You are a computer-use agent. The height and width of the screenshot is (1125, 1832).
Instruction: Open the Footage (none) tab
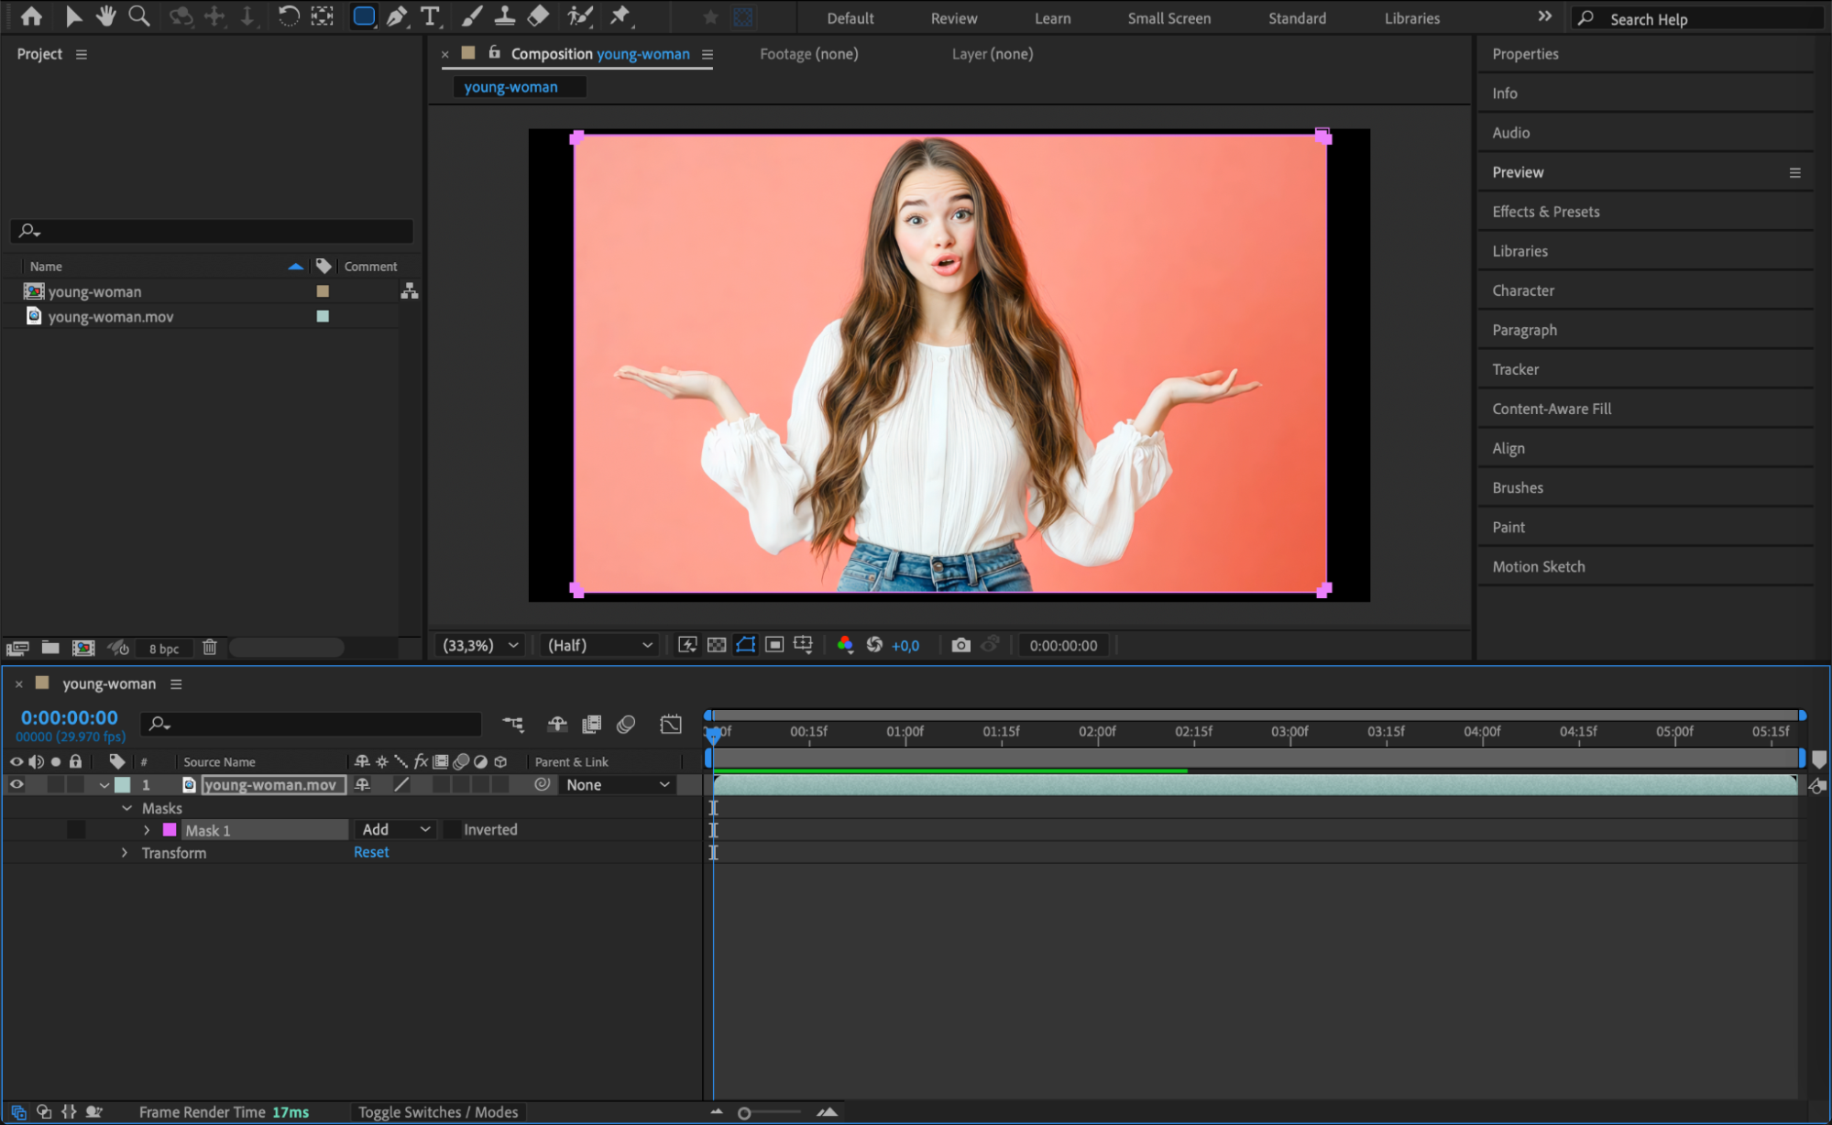(809, 54)
